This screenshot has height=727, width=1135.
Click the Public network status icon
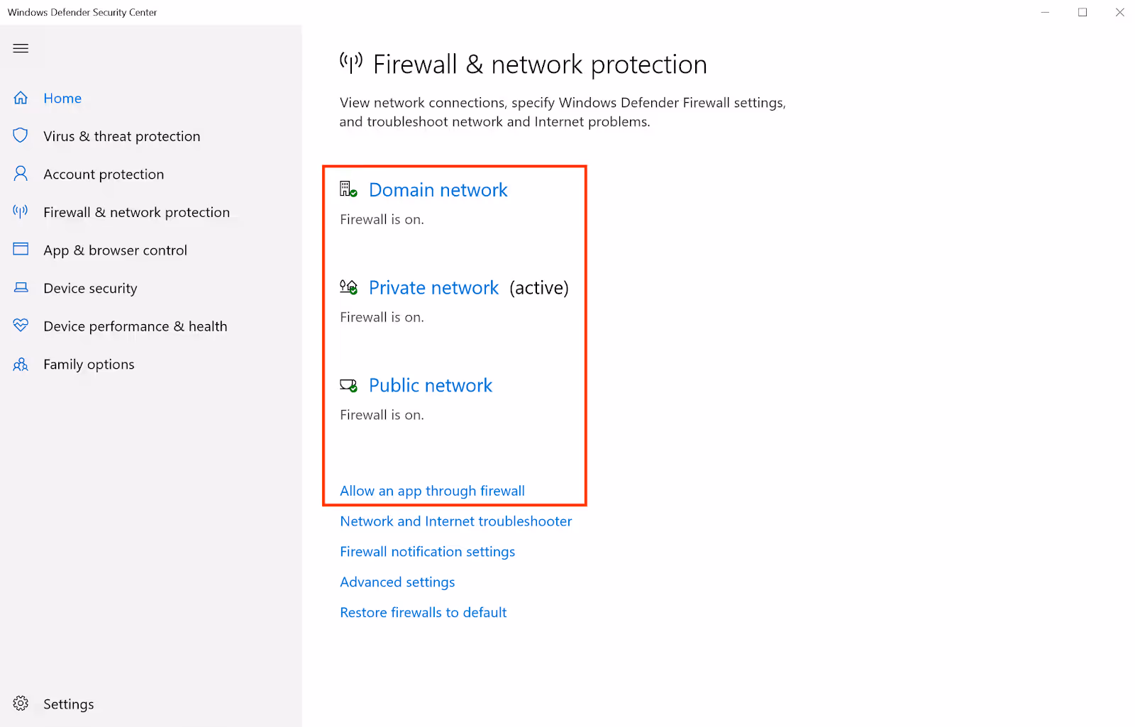[348, 385]
